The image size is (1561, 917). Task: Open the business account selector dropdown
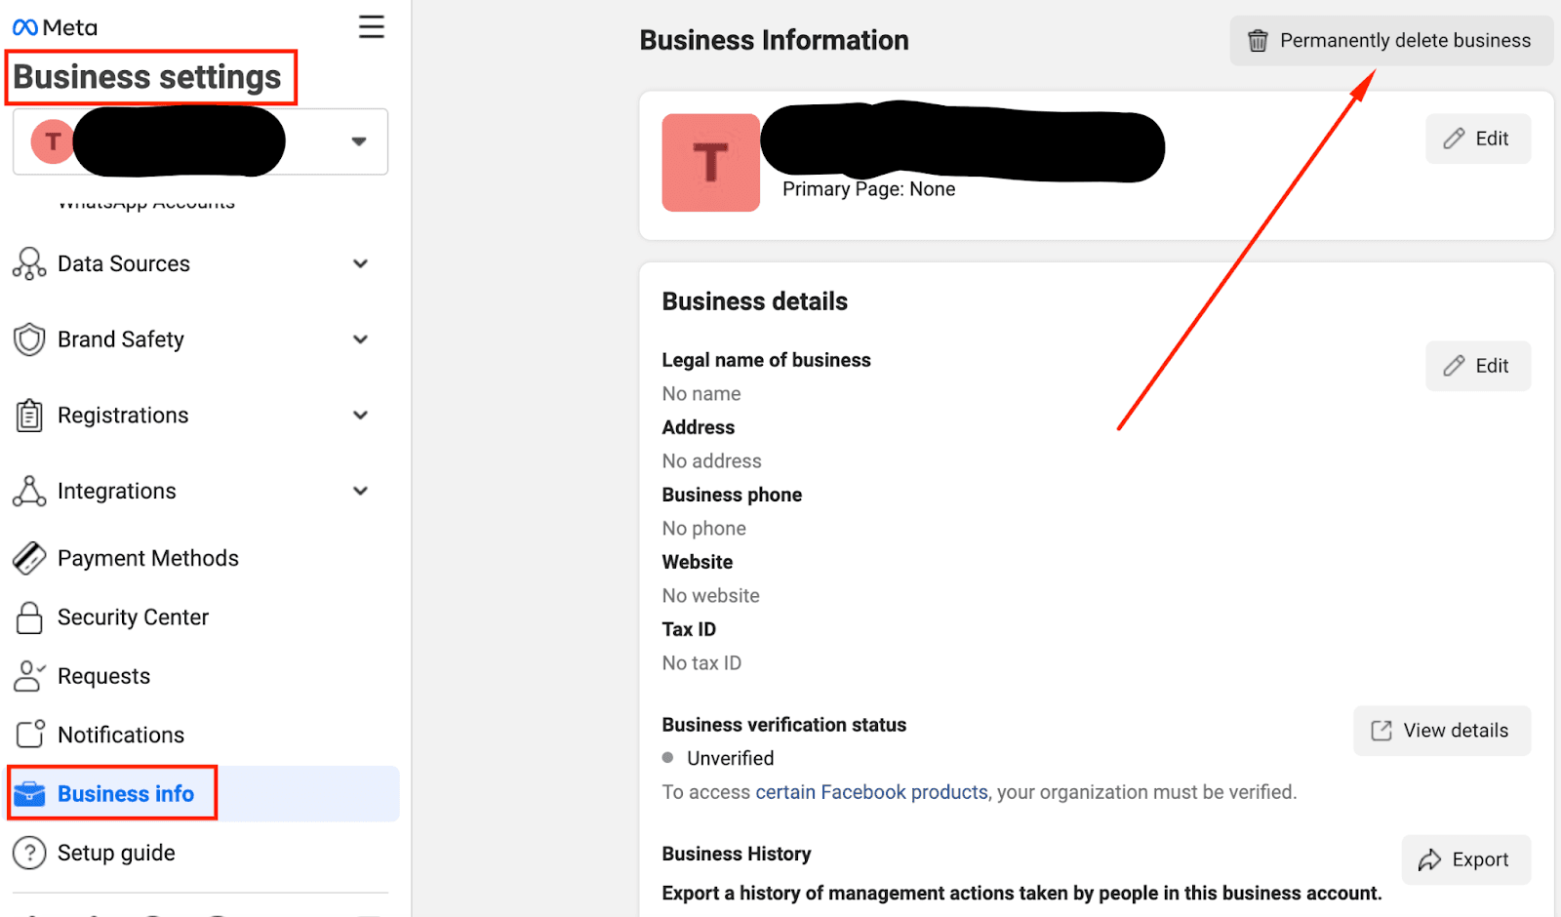tap(358, 141)
